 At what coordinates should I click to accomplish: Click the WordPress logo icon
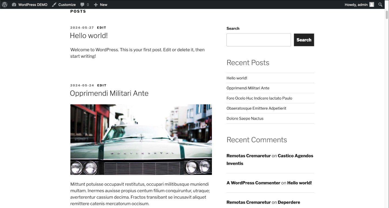tap(5, 5)
